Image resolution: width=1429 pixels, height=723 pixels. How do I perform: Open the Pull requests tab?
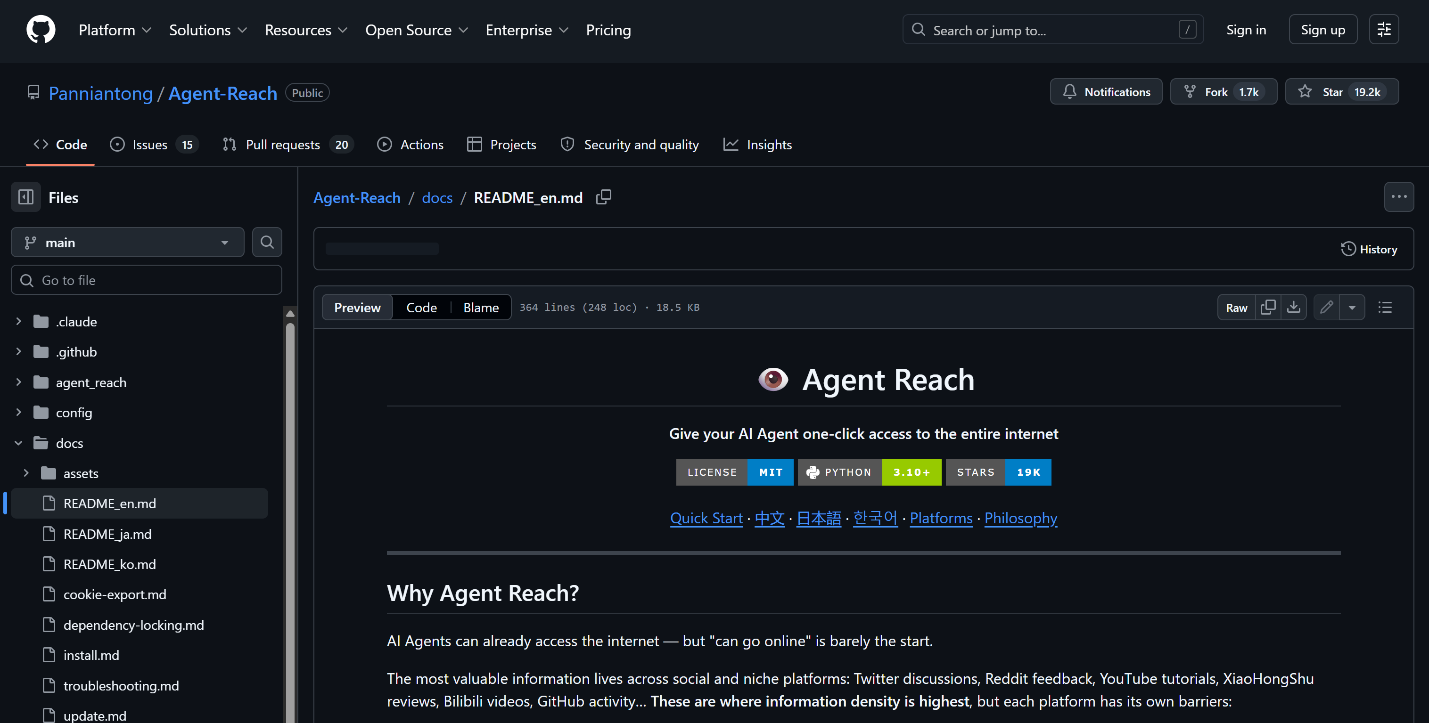[287, 144]
